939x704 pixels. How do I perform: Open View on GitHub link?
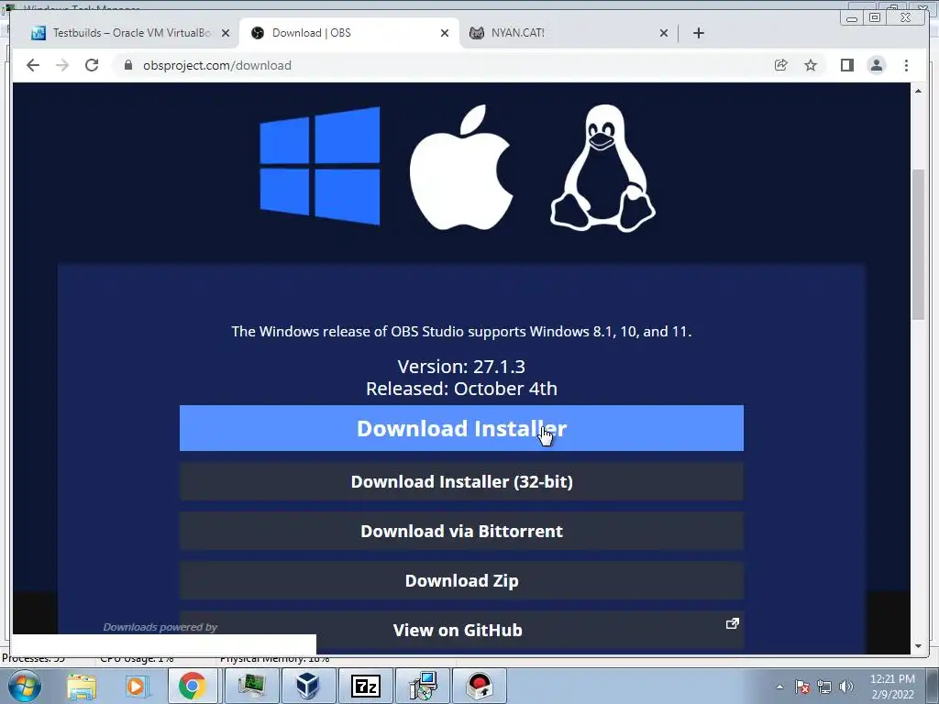point(461,630)
